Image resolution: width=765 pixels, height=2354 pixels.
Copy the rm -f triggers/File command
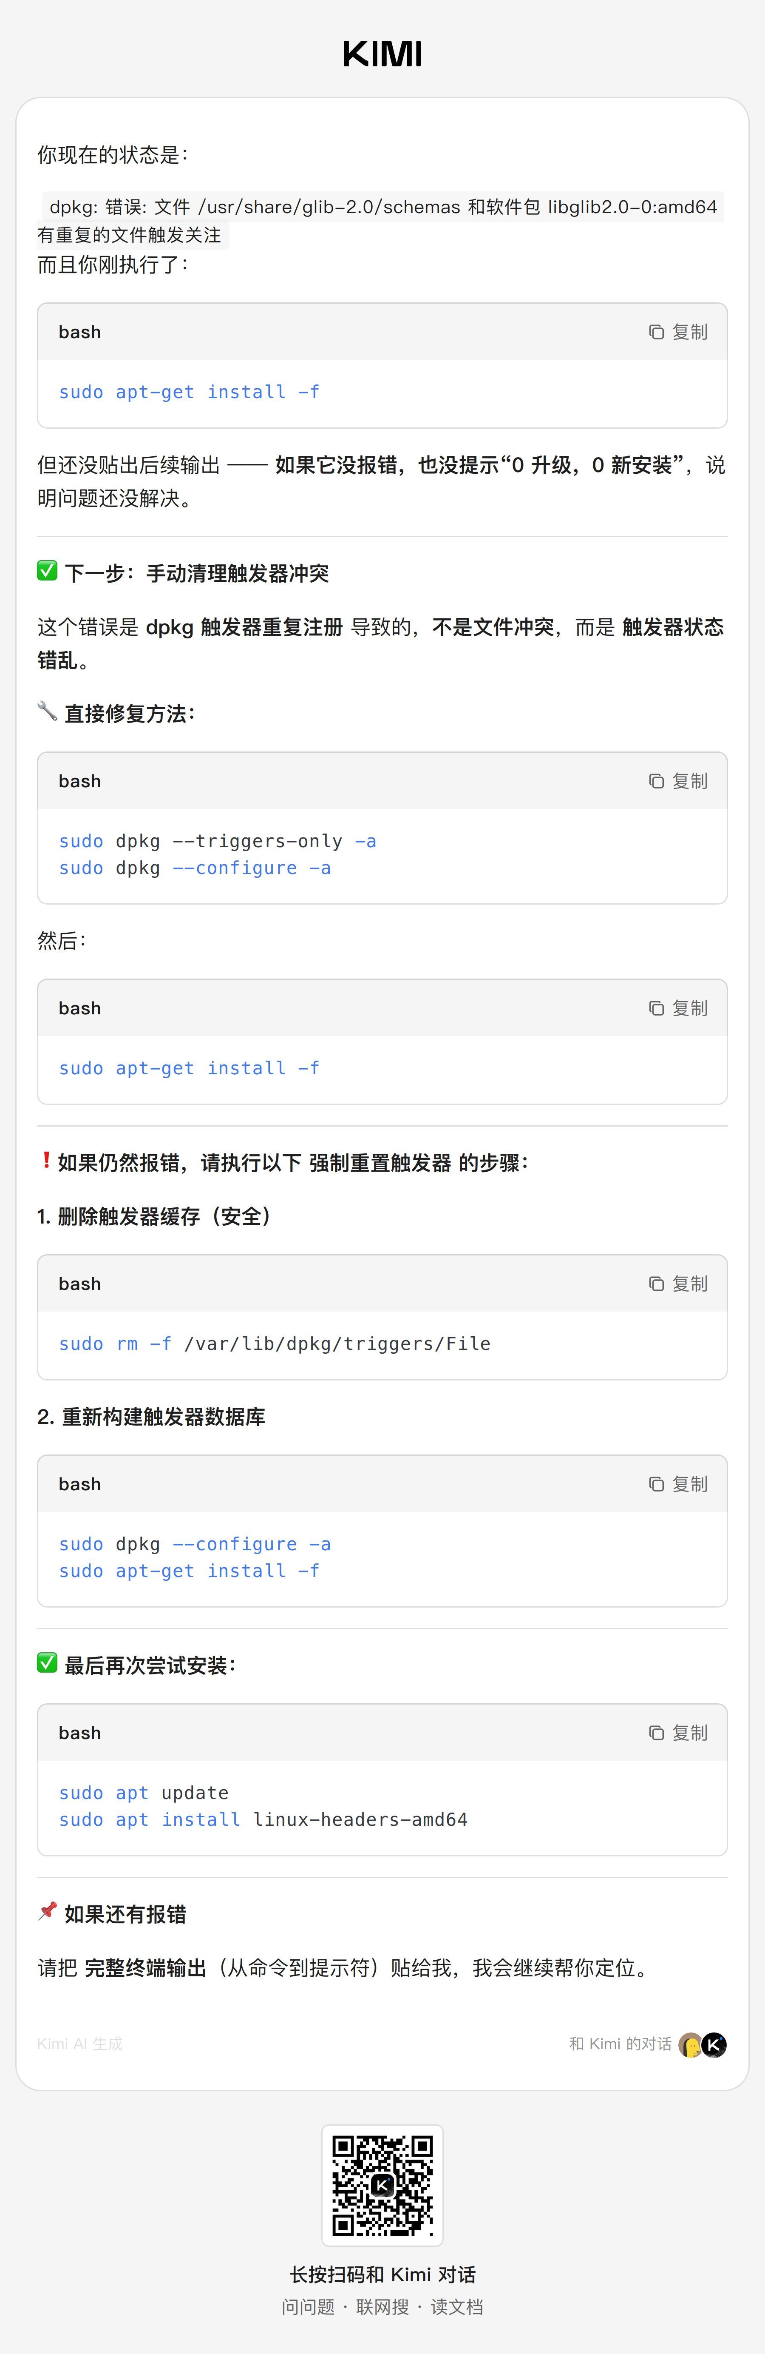tap(678, 1284)
